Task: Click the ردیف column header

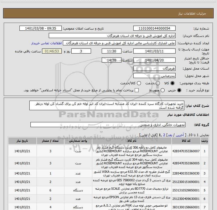Action: 205,141
